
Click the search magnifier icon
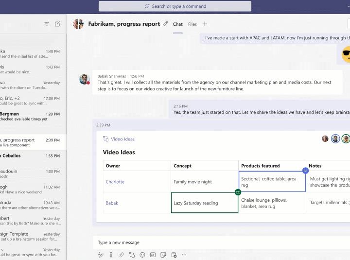coord(147,6)
